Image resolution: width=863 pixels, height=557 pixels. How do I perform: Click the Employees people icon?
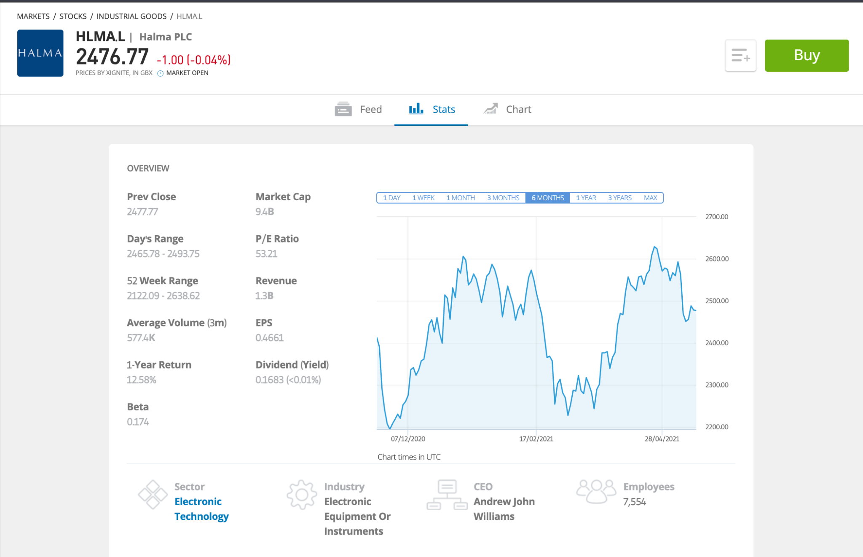pos(596,491)
